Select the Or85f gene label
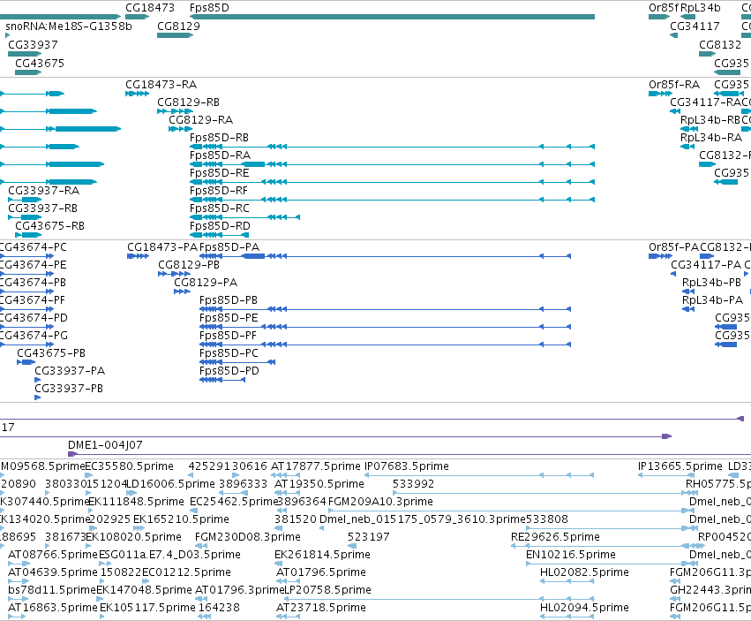This screenshot has height=621, width=751. tap(664, 8)
